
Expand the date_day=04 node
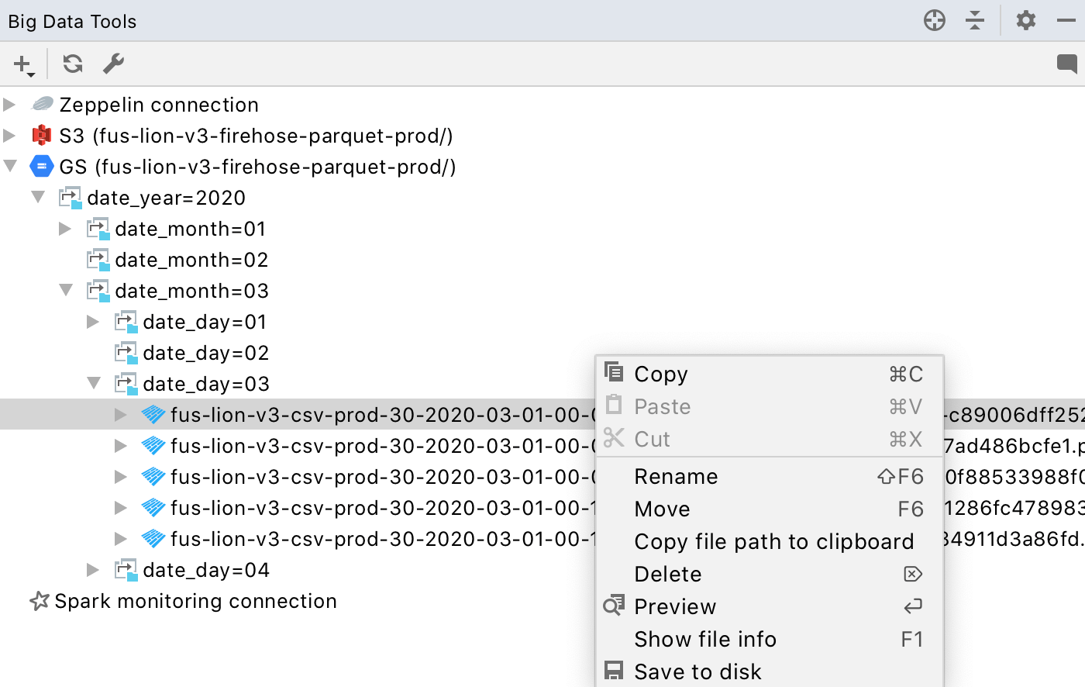pyautogui.click(x=92, y=570)
